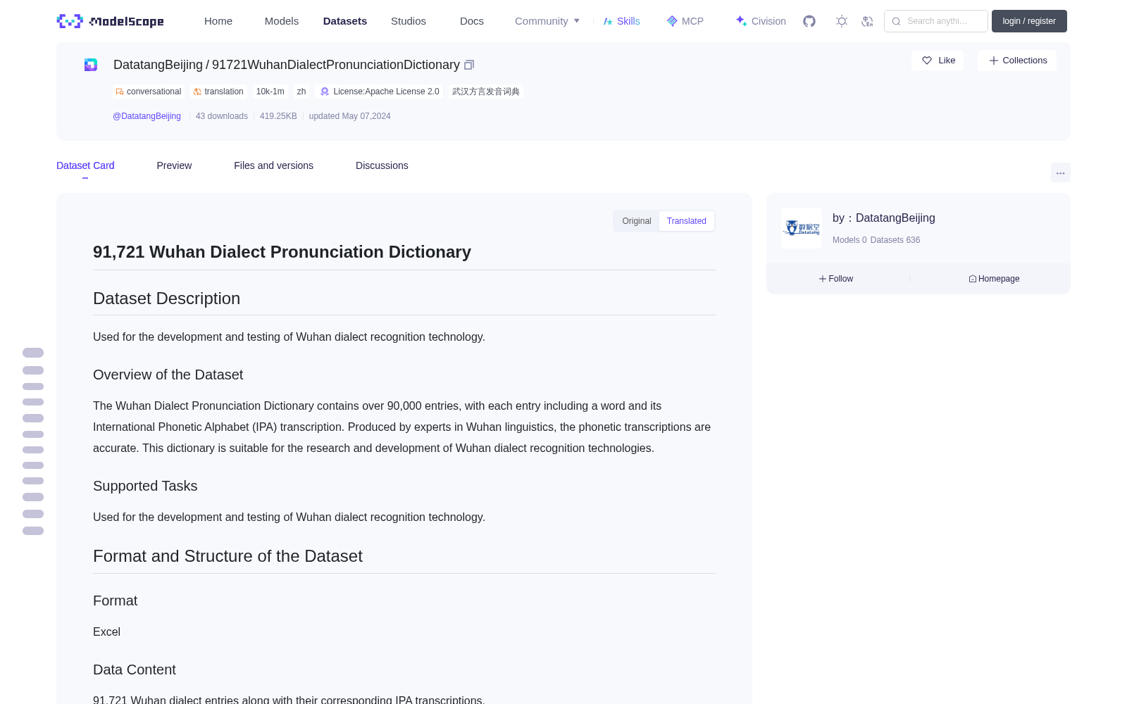This screenshot has width=1127, height=704.
Task: Click the zh language tag
Action: pyautogui.click(x=301, y=92)
